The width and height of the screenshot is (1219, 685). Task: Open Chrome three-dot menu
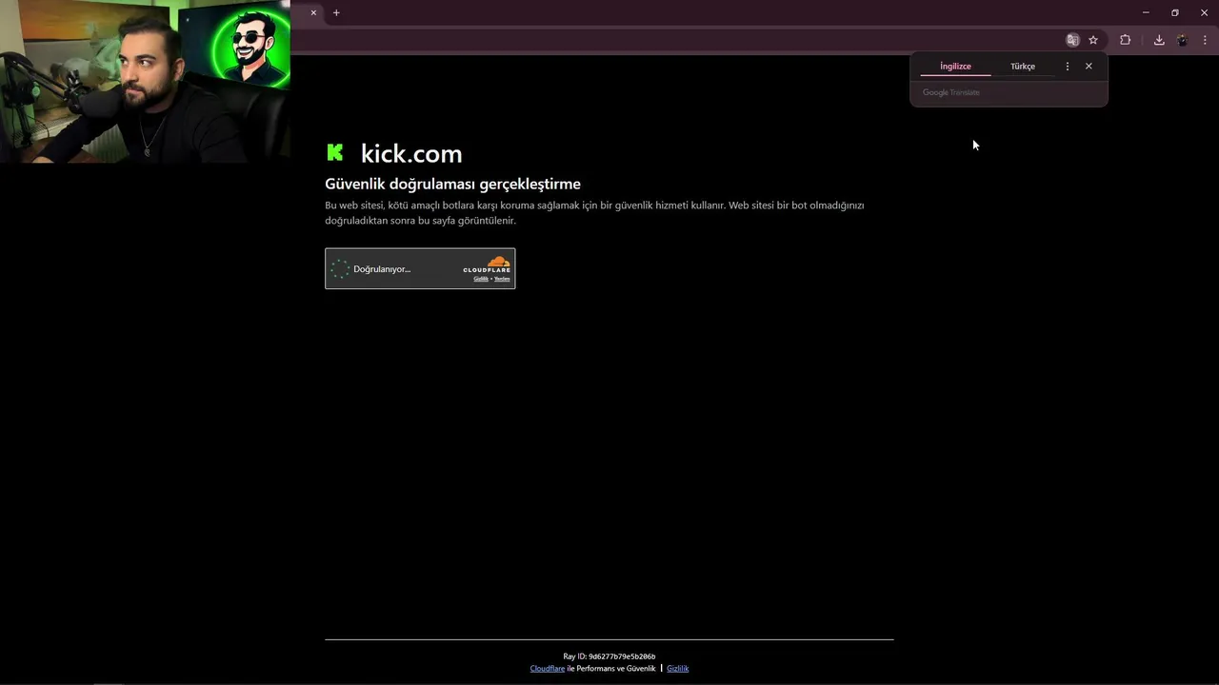point(1205,40)
